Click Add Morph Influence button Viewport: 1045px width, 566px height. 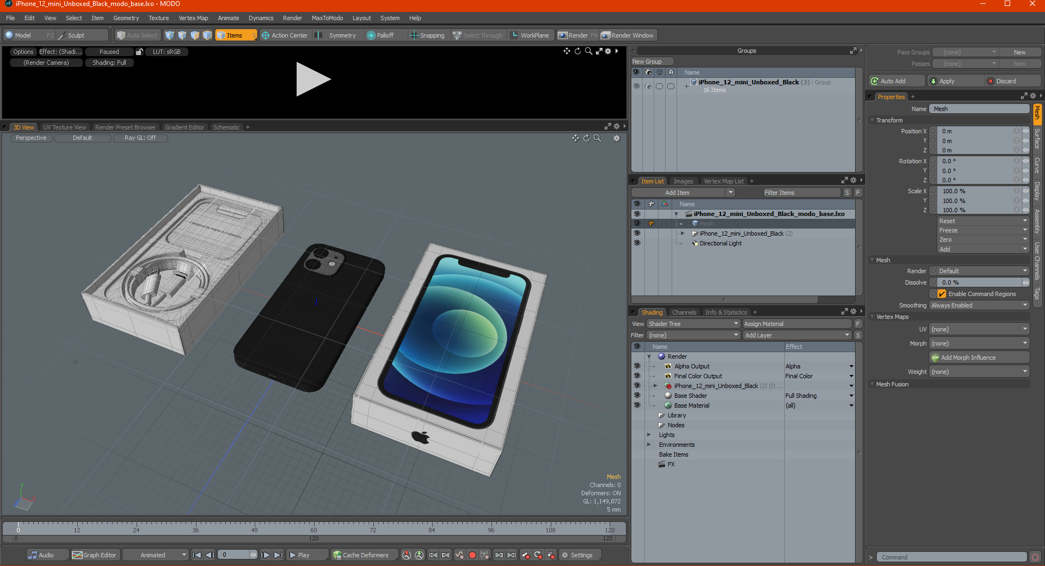980,358
